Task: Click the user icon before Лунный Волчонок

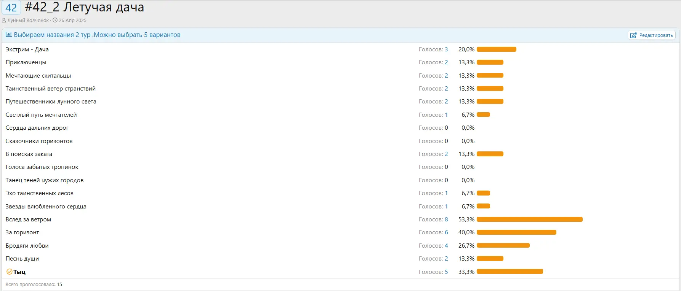Action: [x=4, y=21]
